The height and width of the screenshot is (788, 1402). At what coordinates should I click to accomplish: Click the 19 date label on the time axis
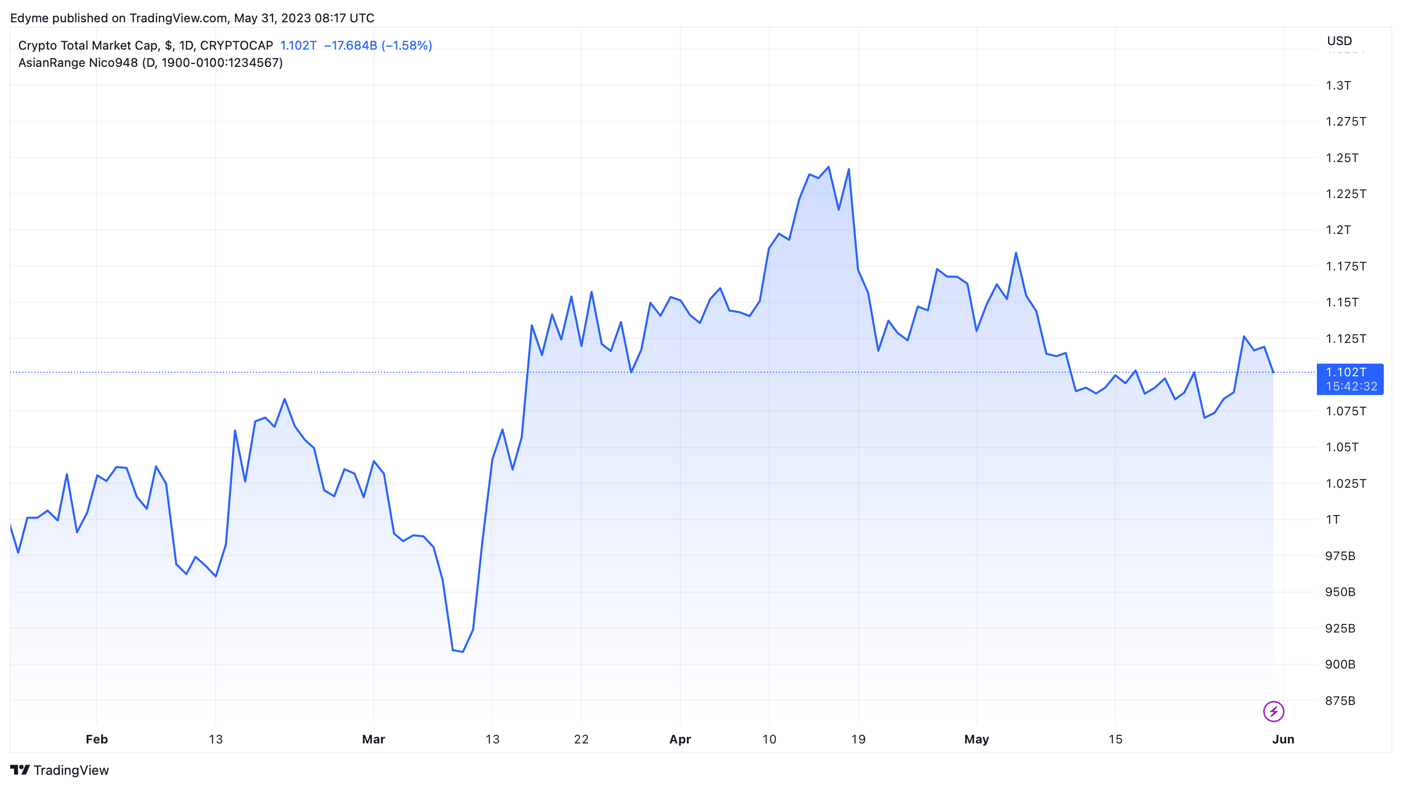pos(859,739)
